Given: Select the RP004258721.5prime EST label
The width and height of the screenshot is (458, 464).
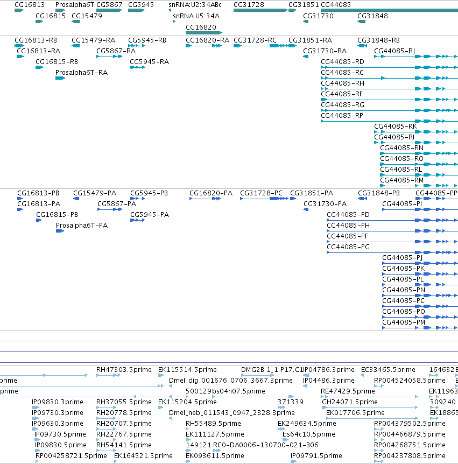Looking at the screenshot, I should (x=71, y=456).
